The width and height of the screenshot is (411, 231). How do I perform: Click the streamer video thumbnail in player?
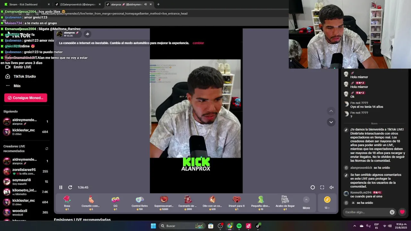pos(195,108)
